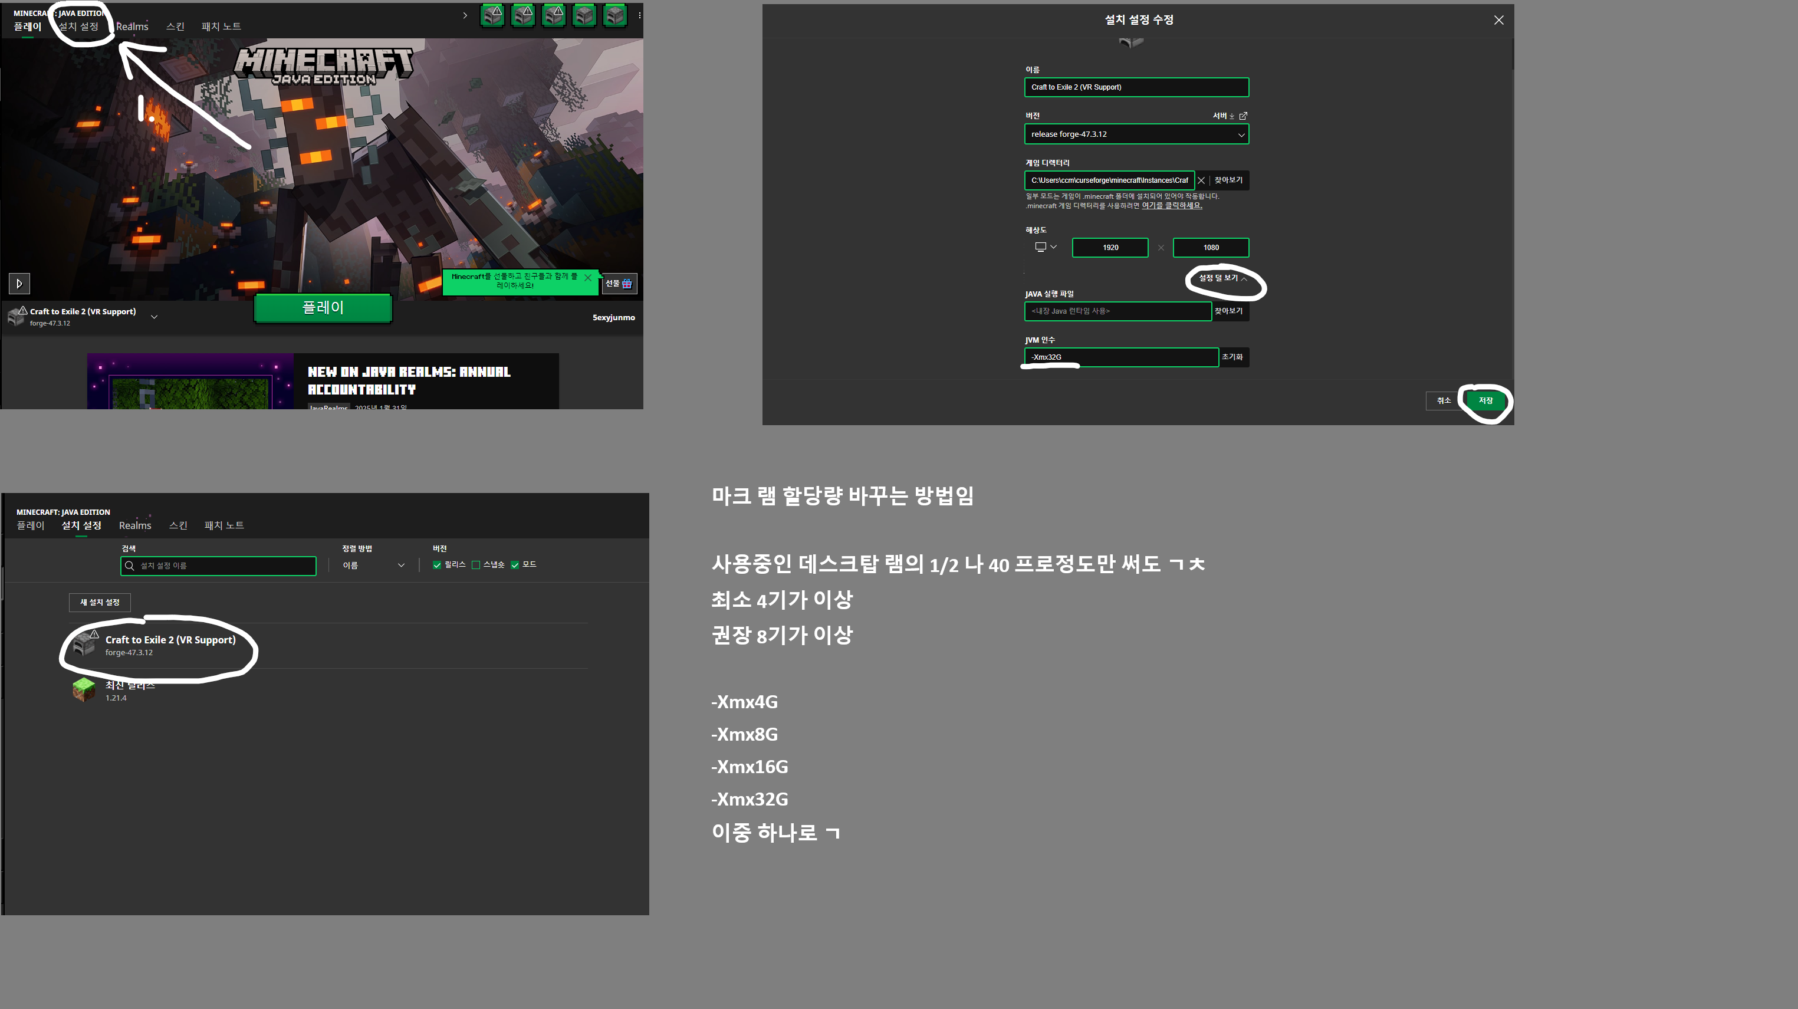The height and width of the screenshot is (1009, 1798).
Task: Click the grass block icon of 최신 릴리스
Action: click(84, 690)
